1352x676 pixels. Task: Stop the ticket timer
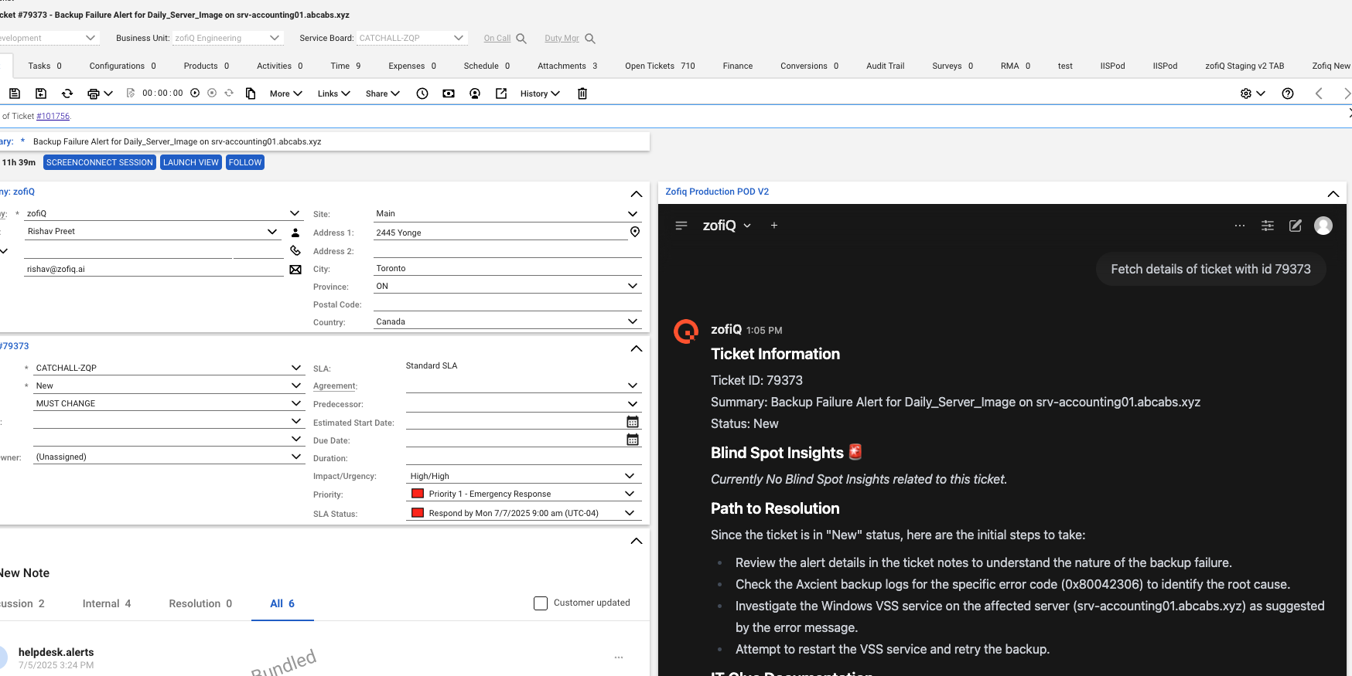click(x=212, y=93)
